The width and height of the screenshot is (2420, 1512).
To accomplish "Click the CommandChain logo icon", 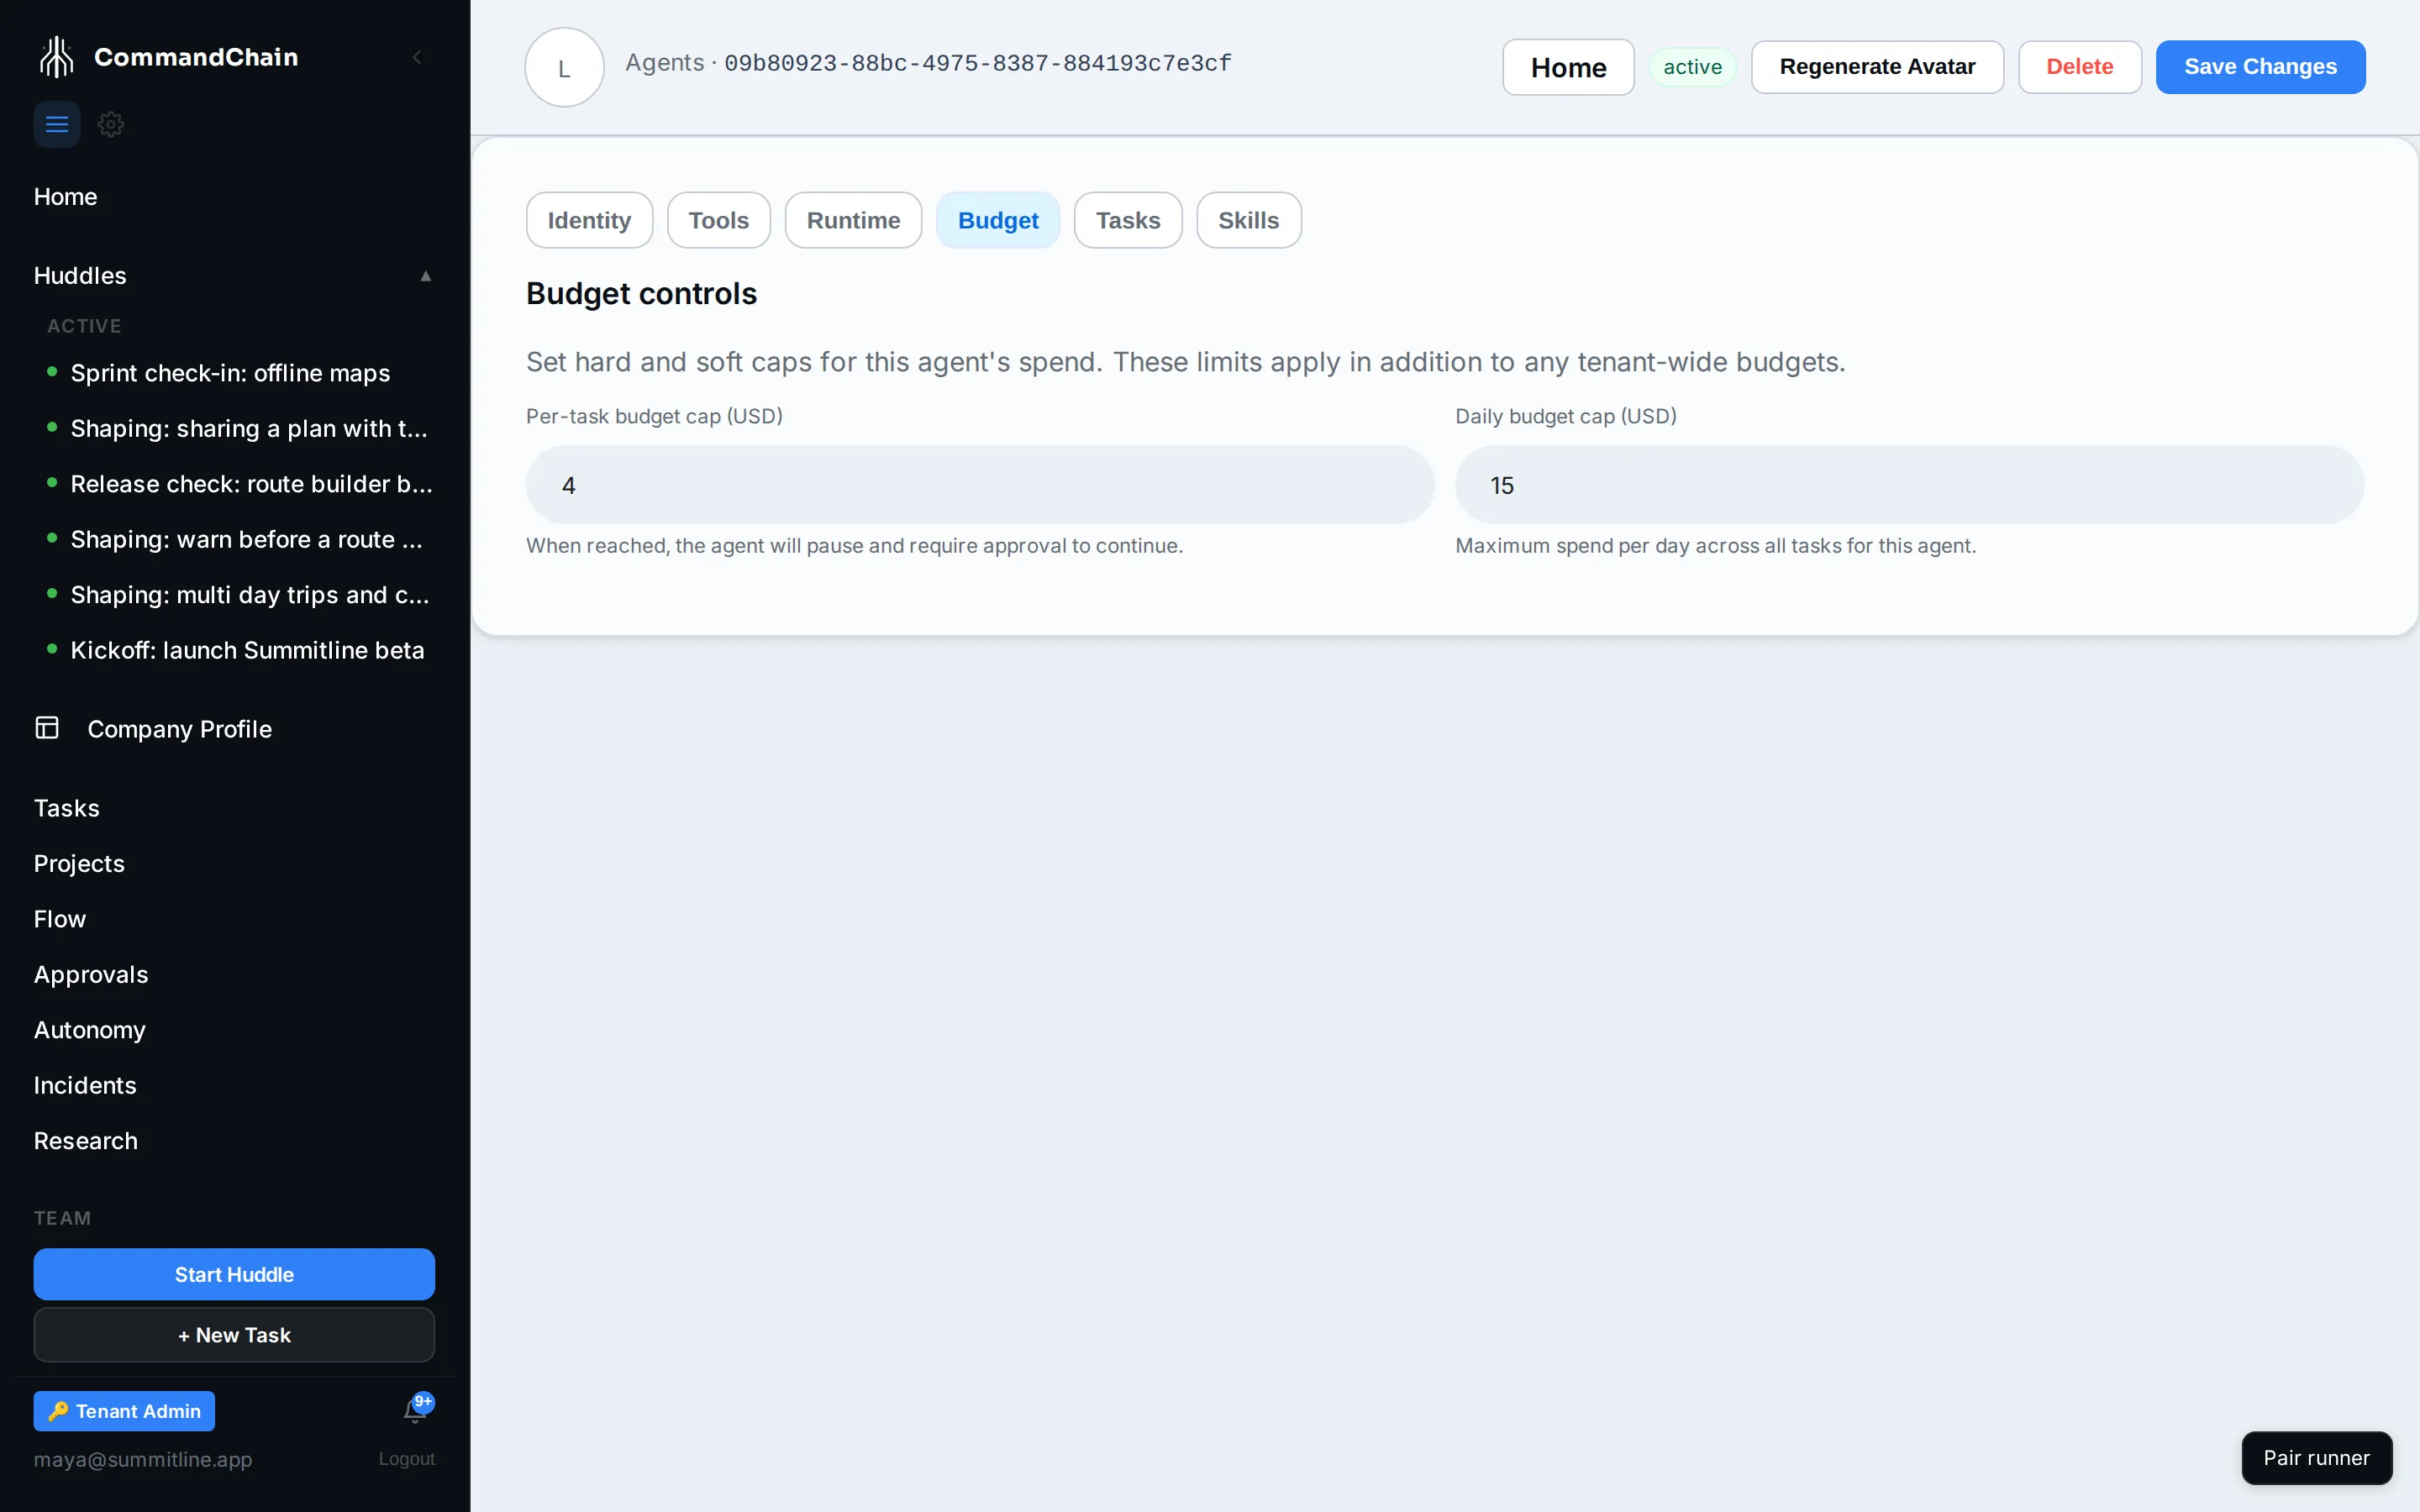I will [57, 57].
